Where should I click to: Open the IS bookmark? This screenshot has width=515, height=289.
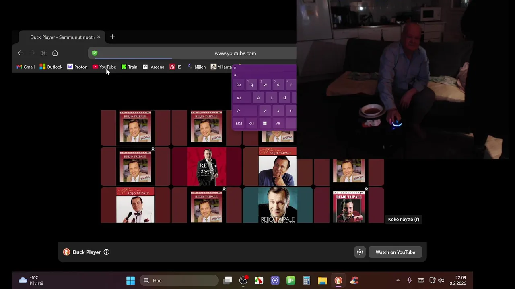(175, 67)
